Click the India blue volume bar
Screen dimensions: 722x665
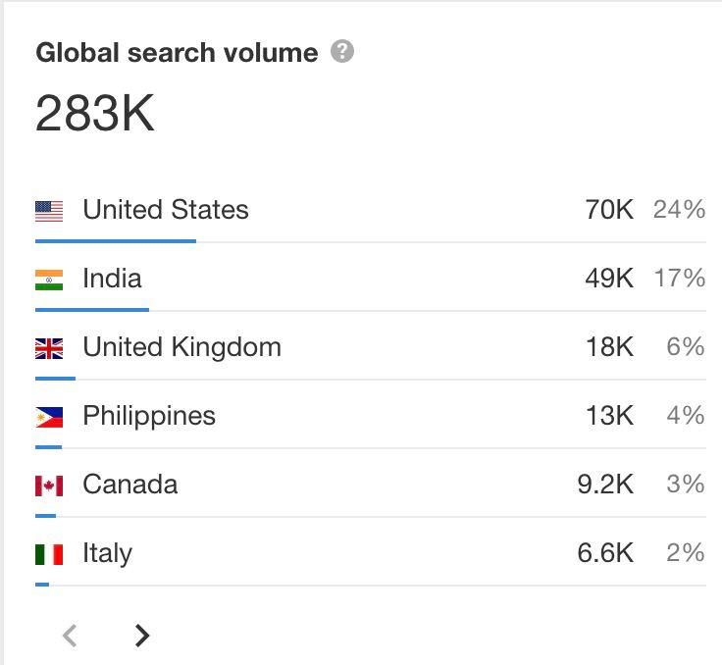92,310
